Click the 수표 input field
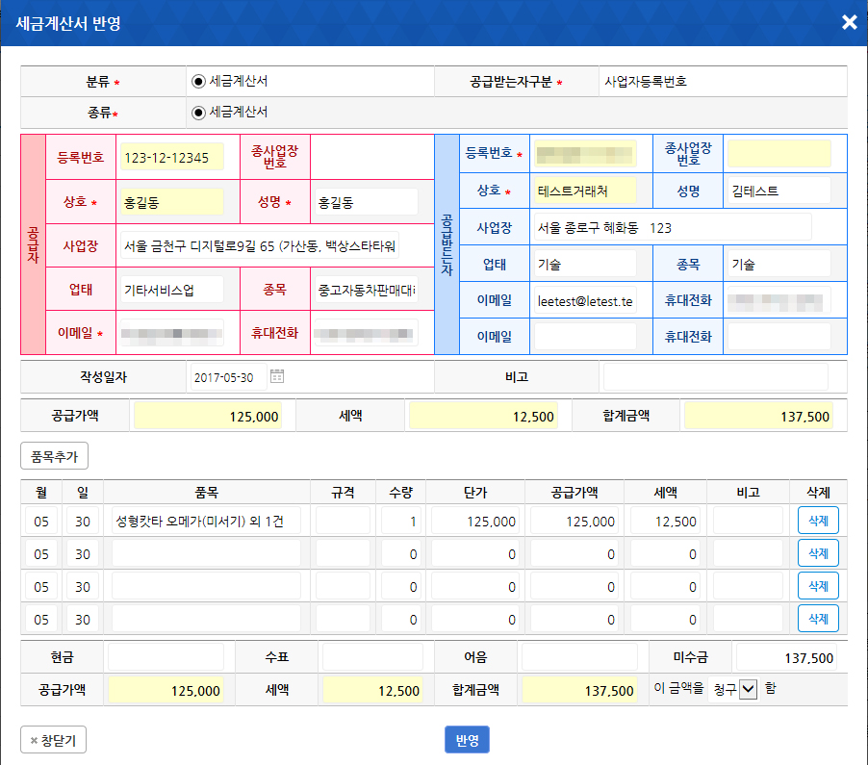The height and width of the screenshot is (765, 868). (372, 657)
